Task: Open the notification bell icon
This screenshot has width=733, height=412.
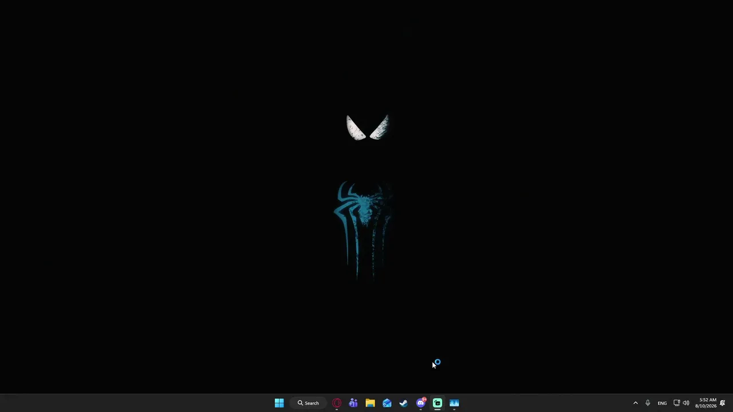Action: 723,403
